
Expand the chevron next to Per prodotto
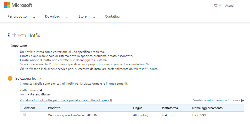tap(34, 18)
